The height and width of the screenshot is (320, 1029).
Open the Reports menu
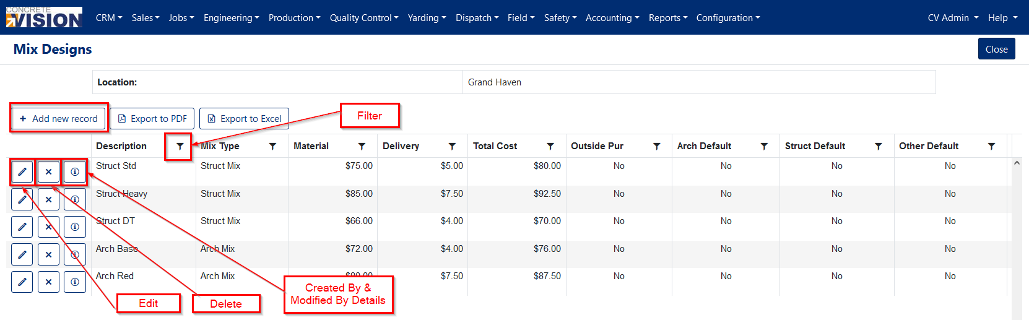click(668, 18)
